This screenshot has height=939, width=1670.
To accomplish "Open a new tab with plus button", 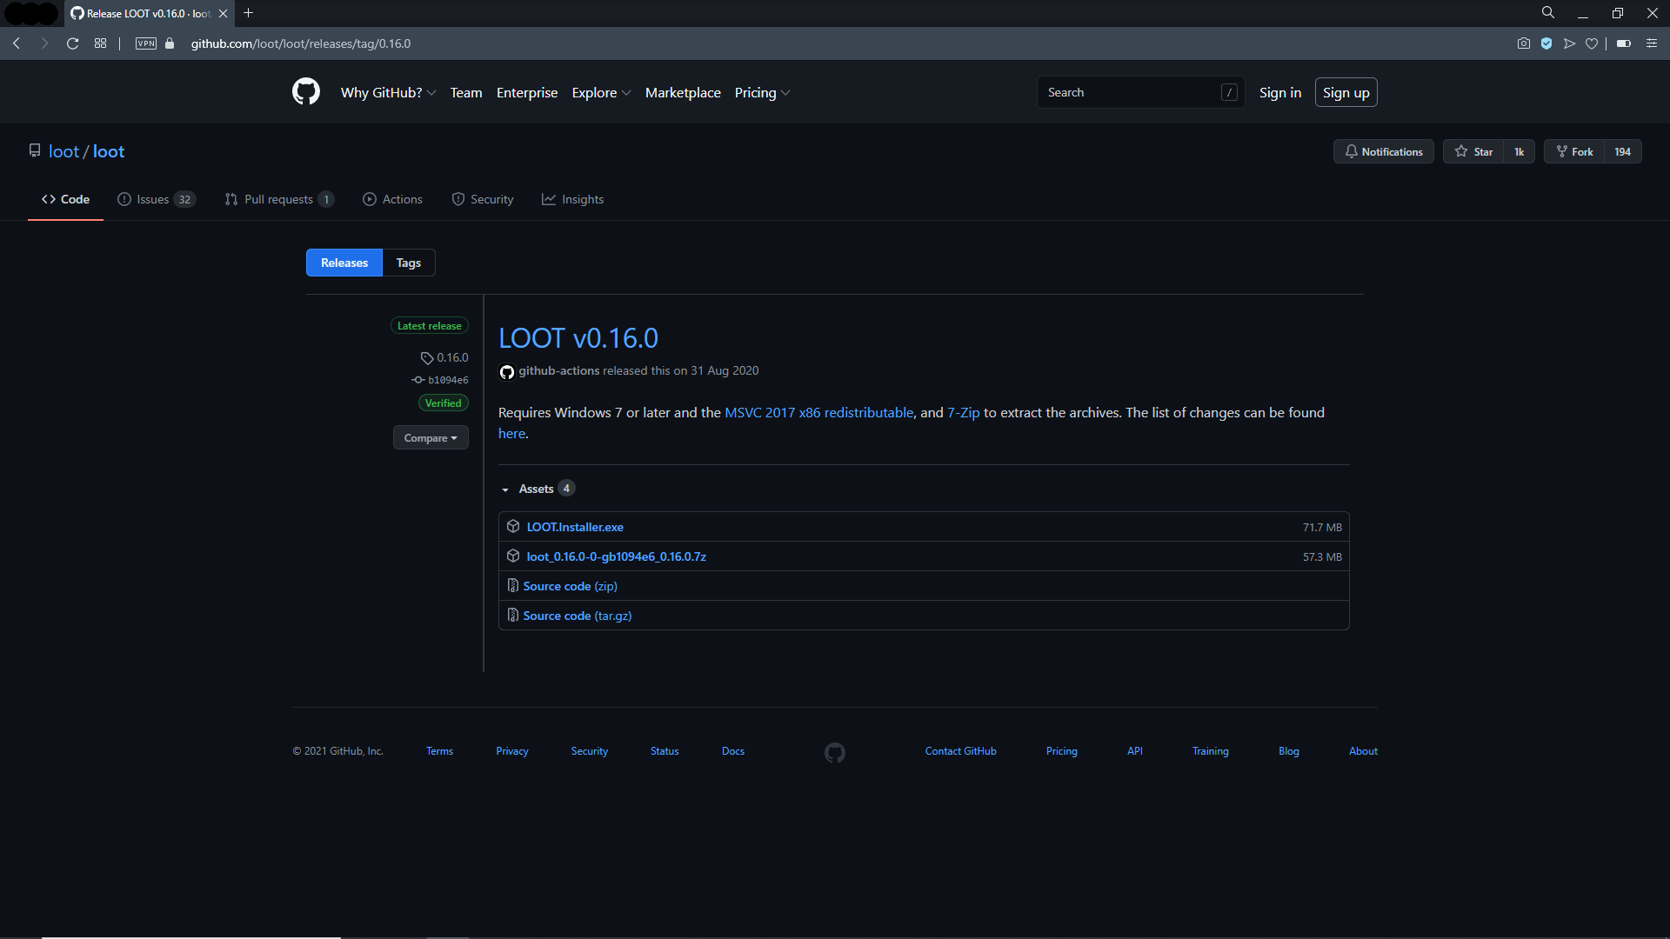I will click(x=249, y=13).
